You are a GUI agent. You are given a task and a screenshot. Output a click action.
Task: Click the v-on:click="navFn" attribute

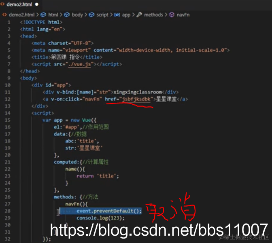coord(76,99)
